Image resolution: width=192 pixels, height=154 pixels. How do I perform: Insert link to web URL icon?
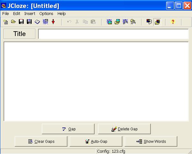click(x=125, y=22)
